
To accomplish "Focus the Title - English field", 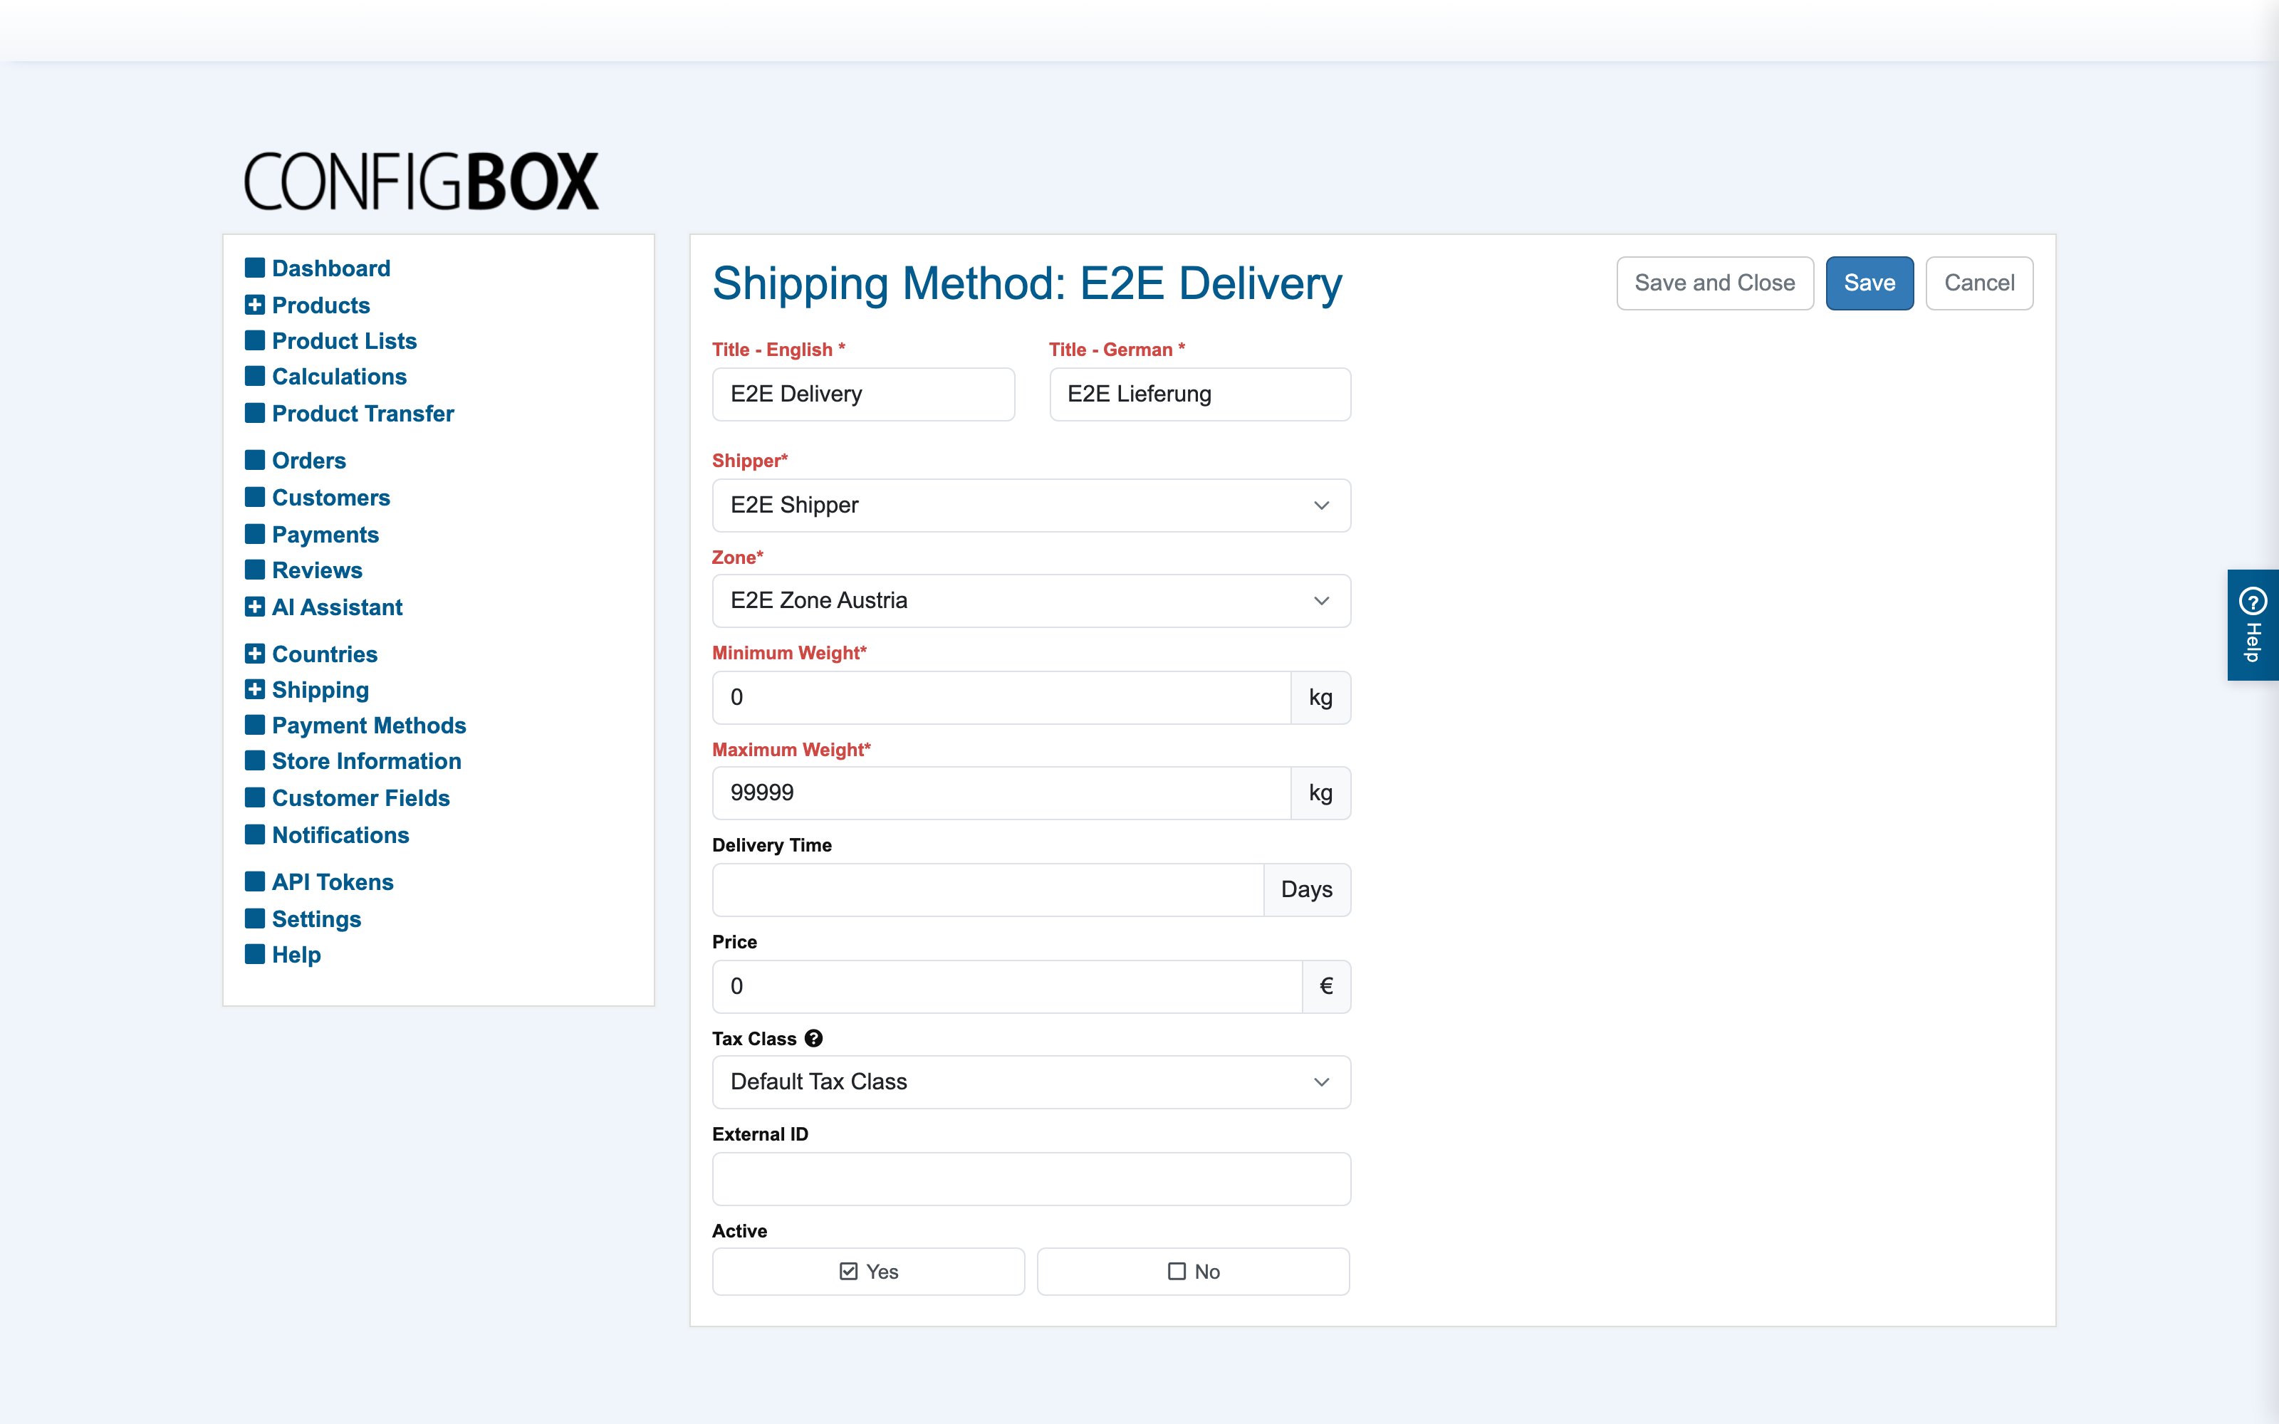I will [862, 394].
